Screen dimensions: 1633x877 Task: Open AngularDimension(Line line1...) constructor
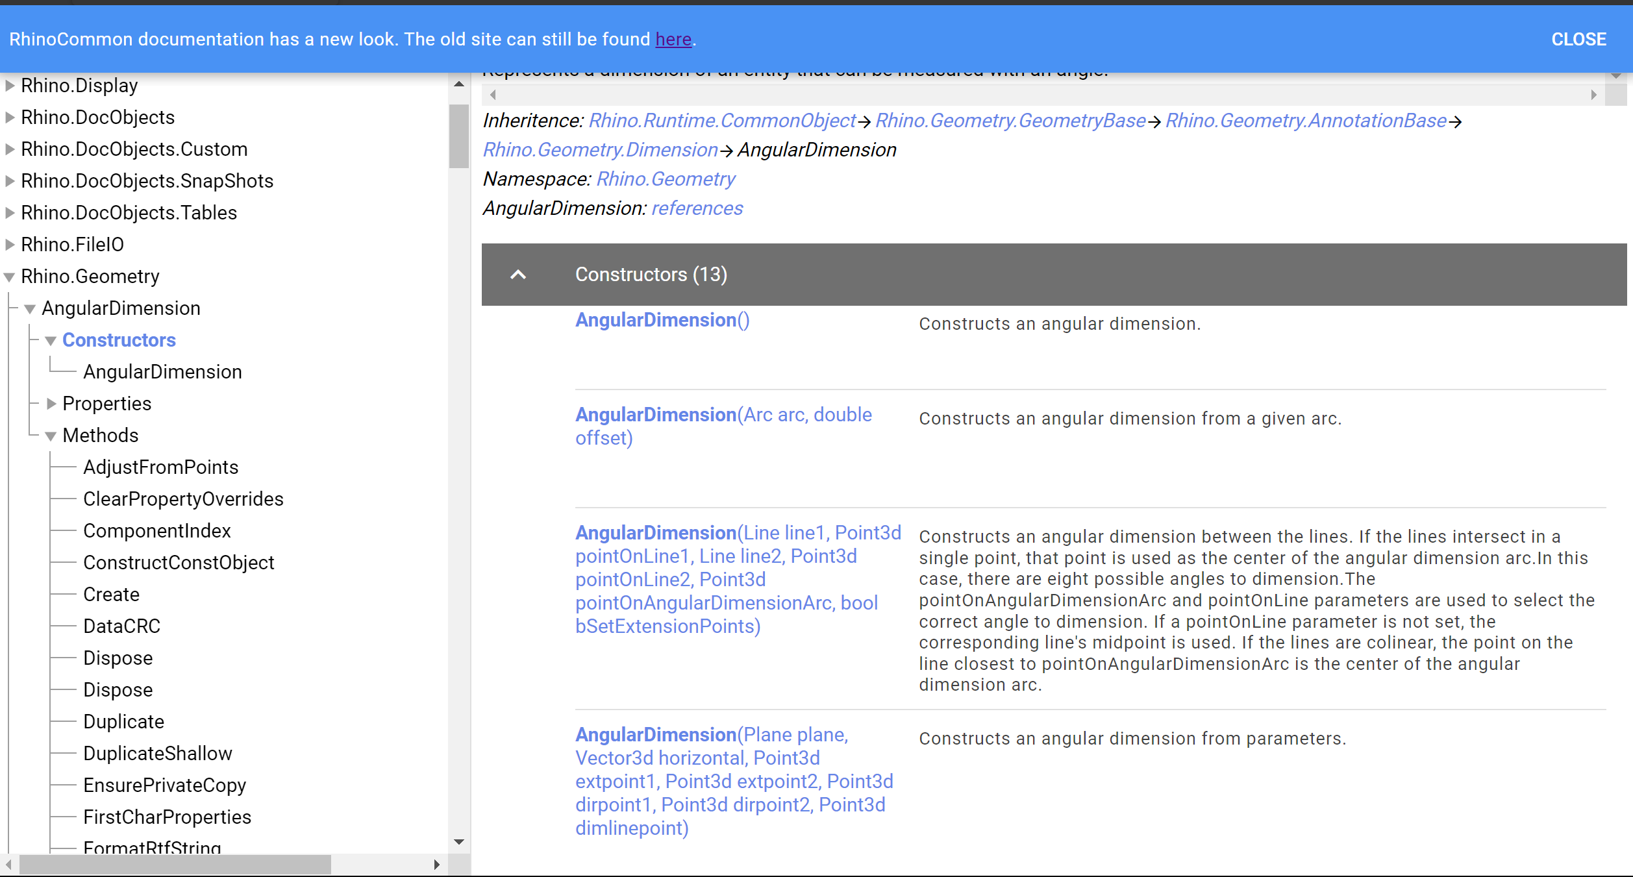click(x=738, y=580)
